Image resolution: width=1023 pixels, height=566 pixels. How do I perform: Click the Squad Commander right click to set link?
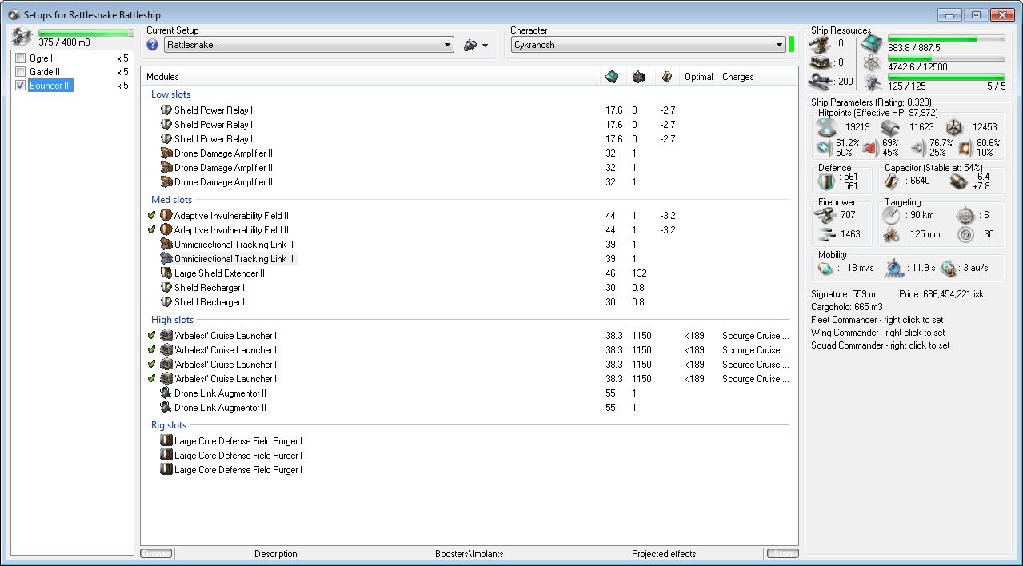[x=880, y=345]
